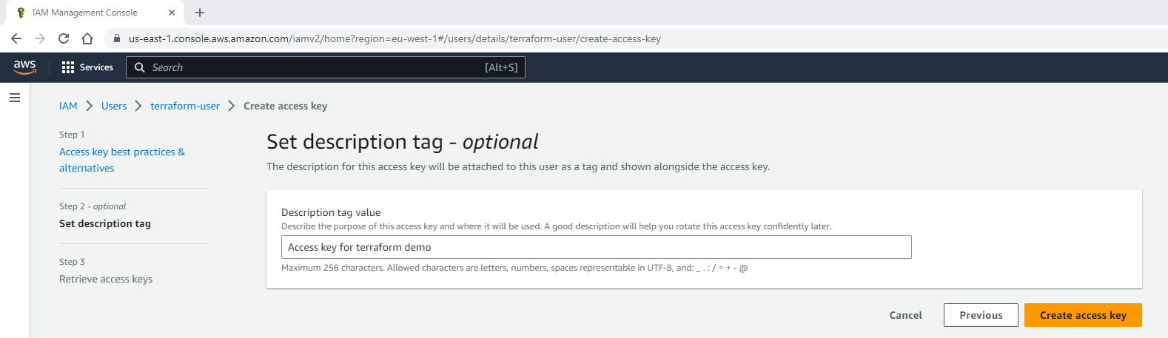
Task: Select the IAM Management Console tab
Action: (85, 13)
